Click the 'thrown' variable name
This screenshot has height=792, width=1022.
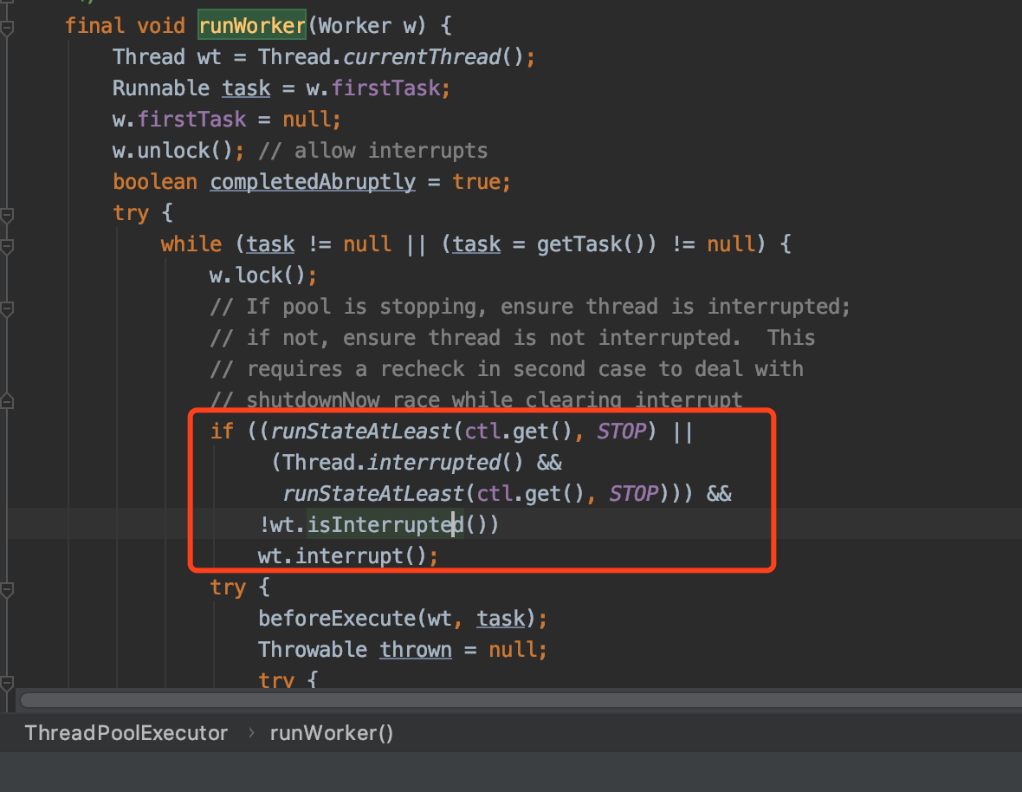point(416,650)
